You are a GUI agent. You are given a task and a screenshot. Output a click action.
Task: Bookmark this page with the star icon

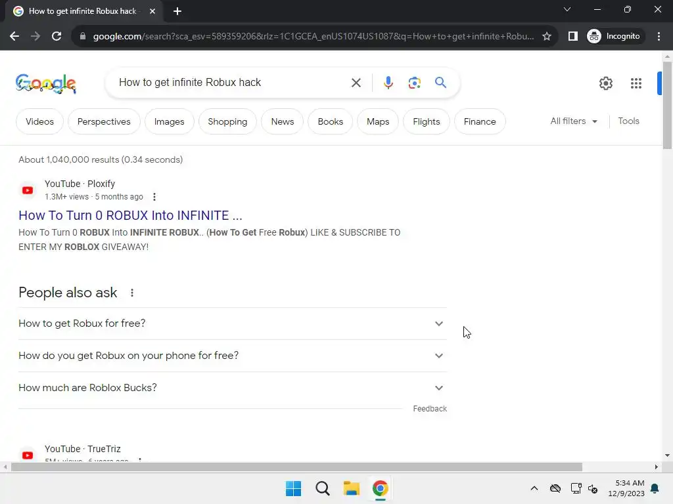[546, 37]
